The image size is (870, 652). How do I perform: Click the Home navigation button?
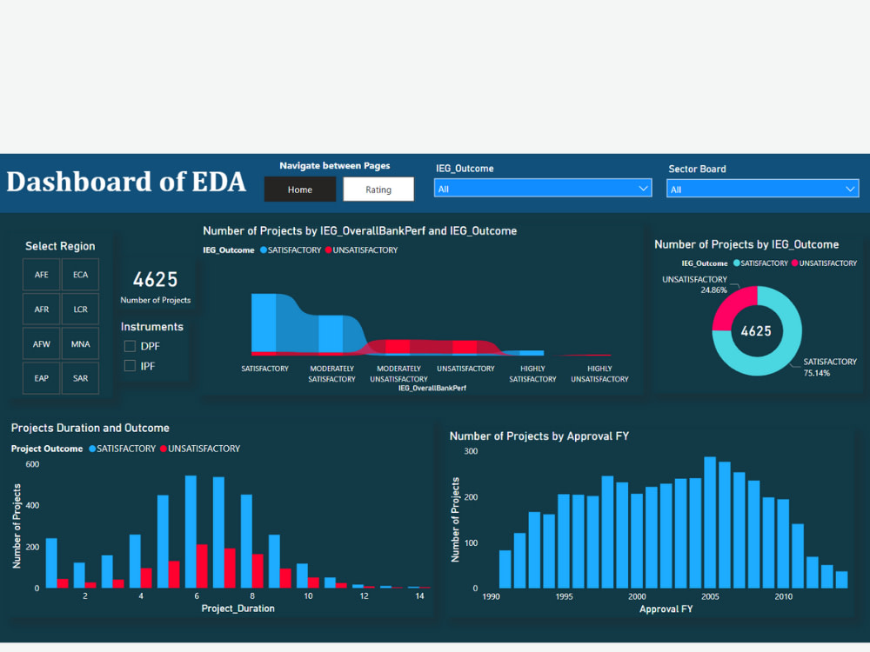coord(300,189)
